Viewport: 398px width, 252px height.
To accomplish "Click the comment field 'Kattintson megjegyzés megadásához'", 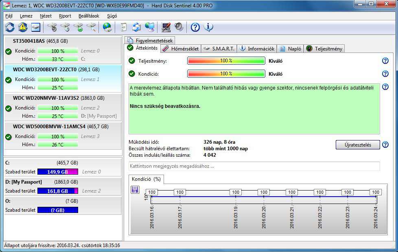I will (254, 166).
